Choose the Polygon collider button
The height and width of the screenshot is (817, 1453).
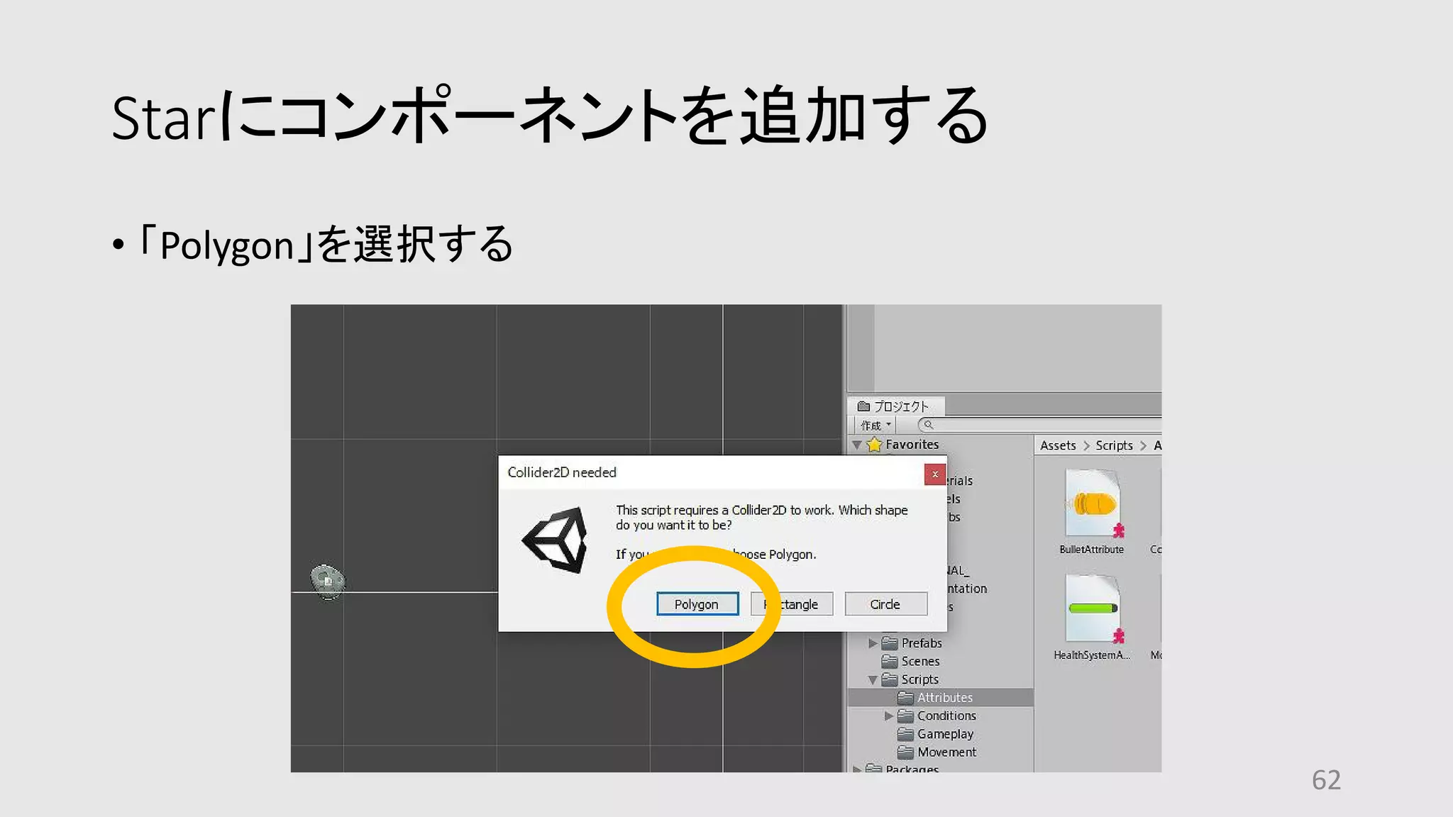[697, 604]
